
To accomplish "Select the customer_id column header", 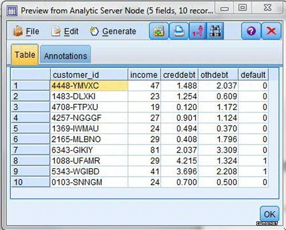I will pyautogui.click(x=89, y=75).
